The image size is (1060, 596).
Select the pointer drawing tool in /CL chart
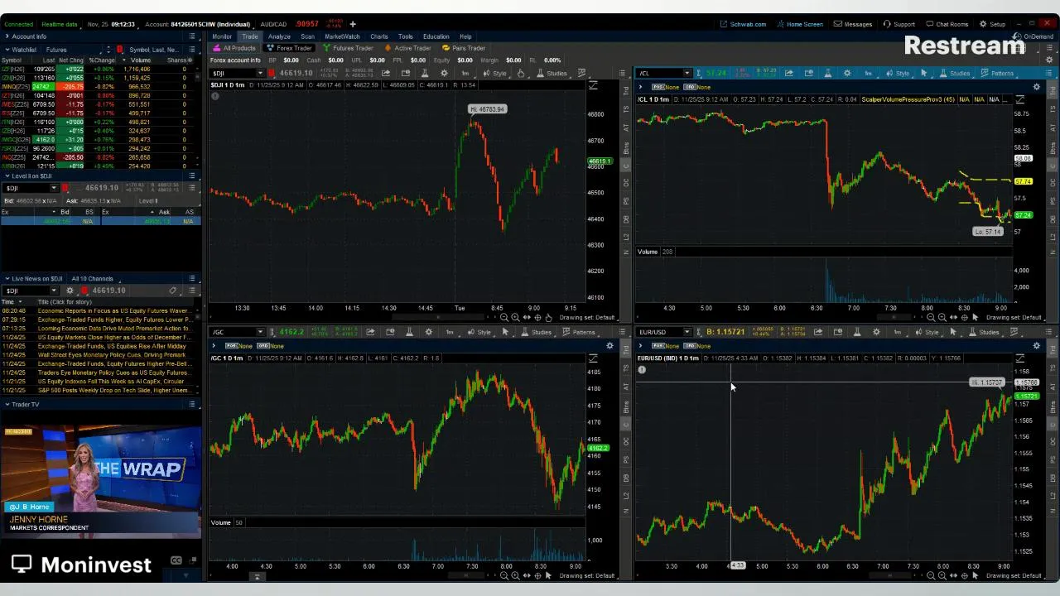924,74
